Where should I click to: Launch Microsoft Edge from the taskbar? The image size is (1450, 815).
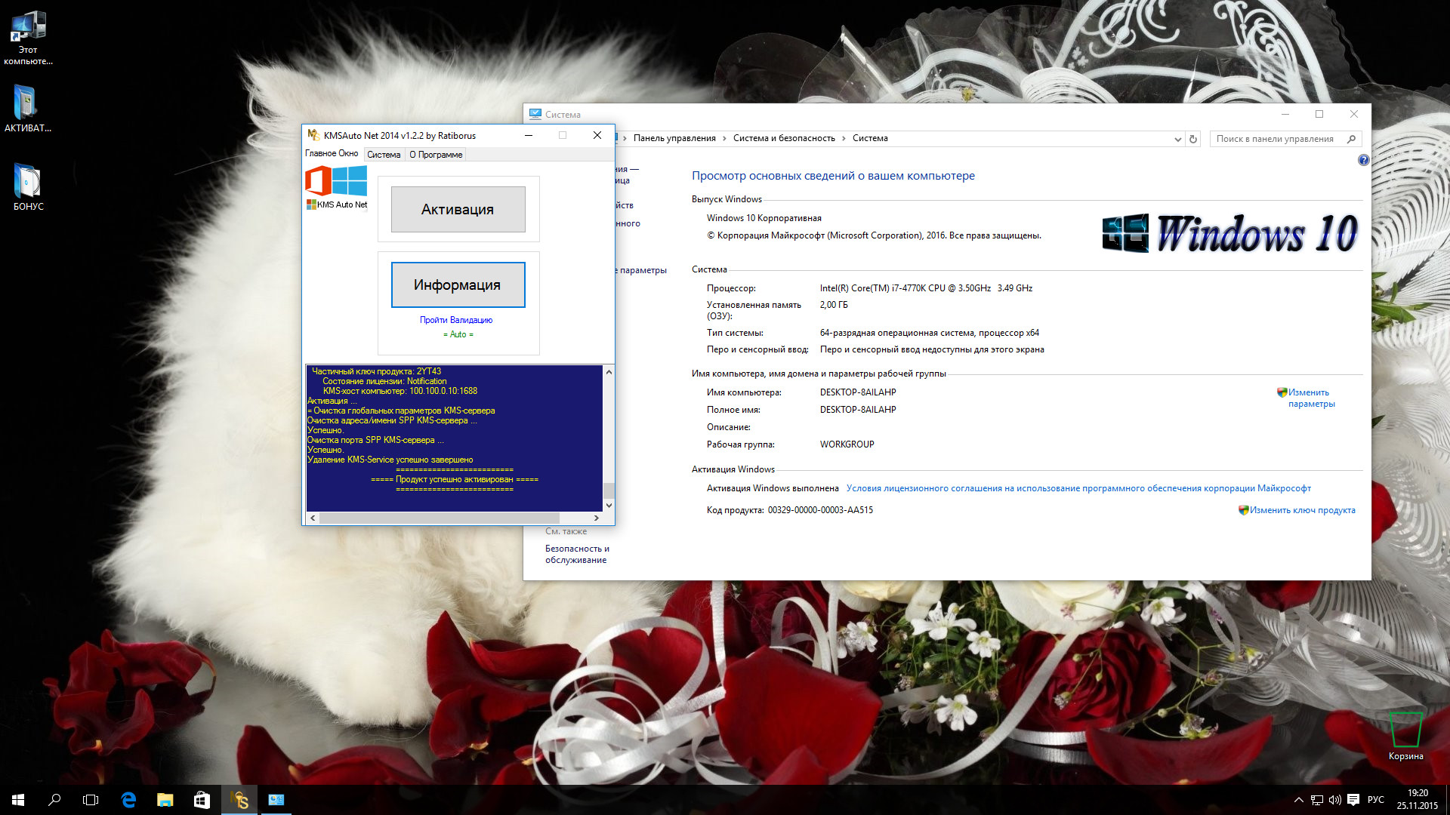point(128,800)
